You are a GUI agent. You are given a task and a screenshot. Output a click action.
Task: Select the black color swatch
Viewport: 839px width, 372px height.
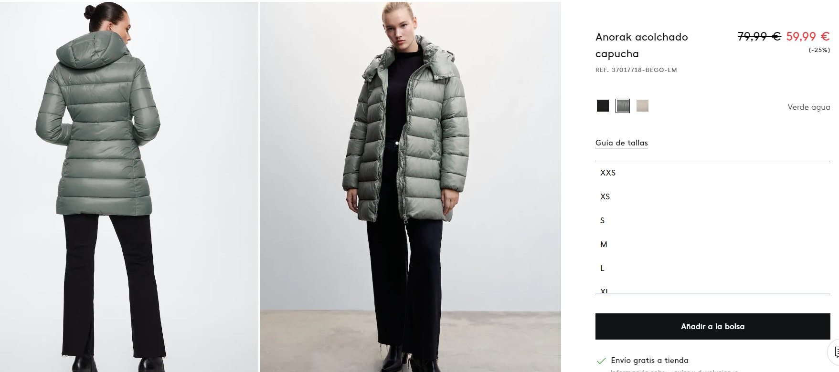[x=603, y=106]
